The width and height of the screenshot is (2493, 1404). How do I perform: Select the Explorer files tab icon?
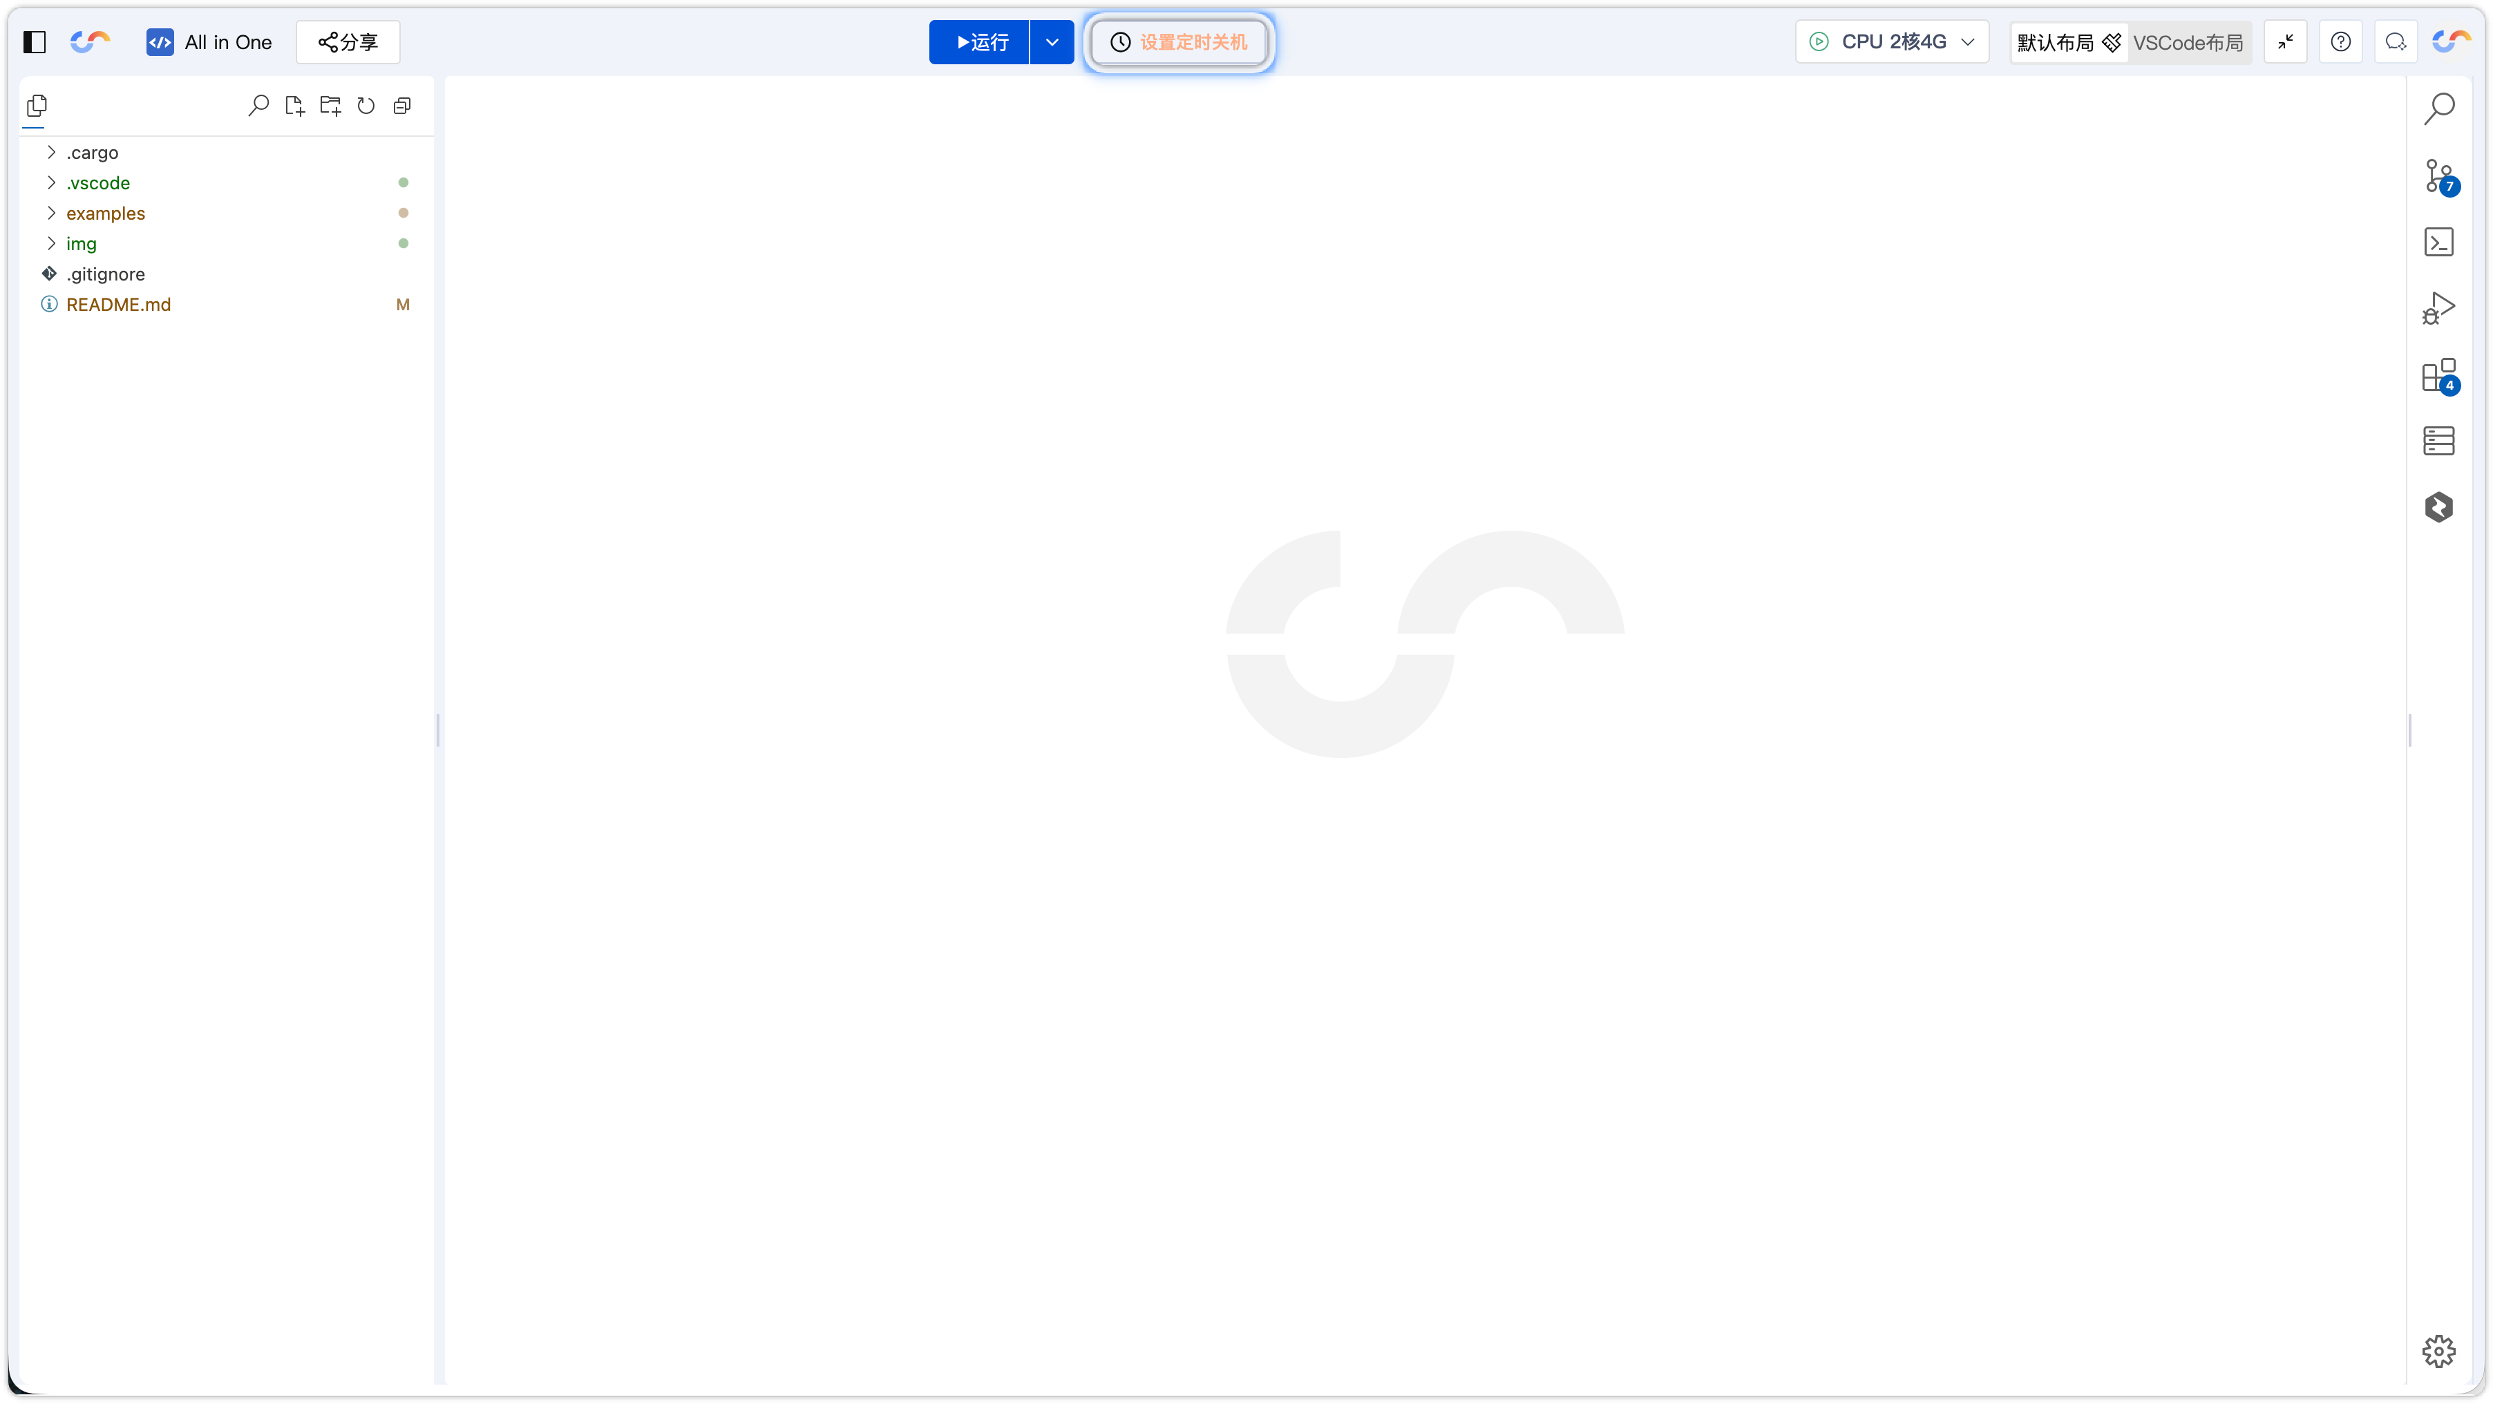pos(37,106)
